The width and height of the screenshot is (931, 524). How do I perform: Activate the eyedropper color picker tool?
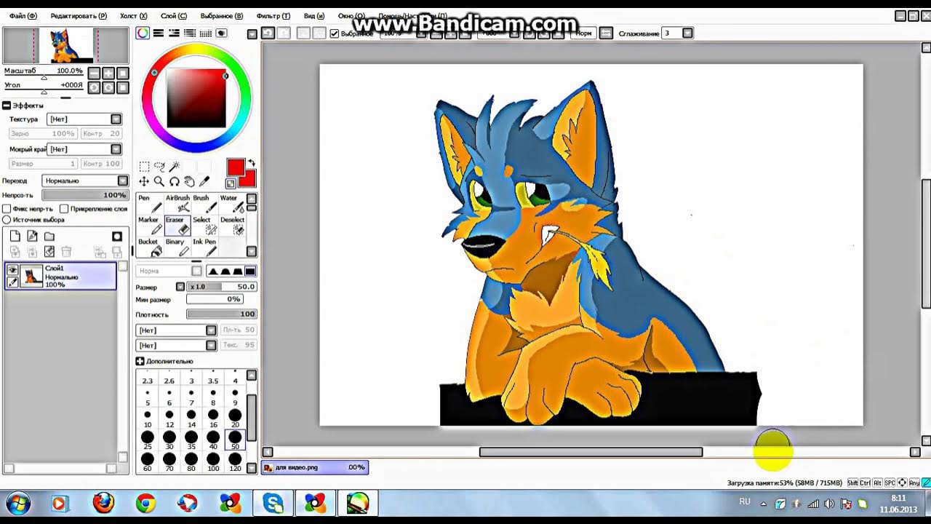[204, 182]
